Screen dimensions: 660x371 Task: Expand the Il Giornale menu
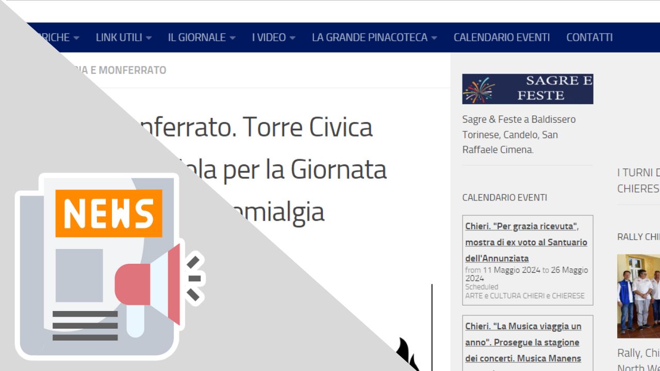(x=201, y=38)
